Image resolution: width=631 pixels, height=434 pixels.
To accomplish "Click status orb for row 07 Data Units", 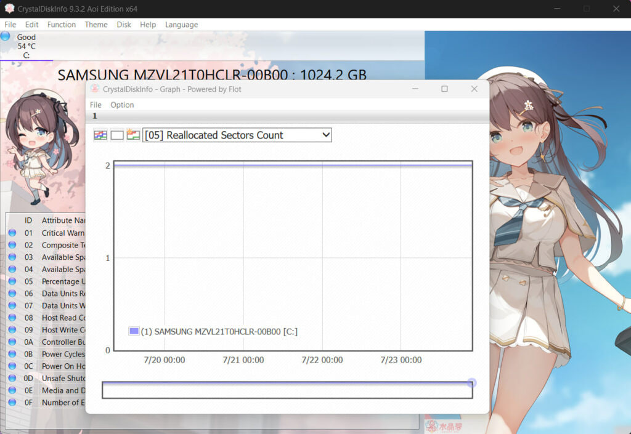I will point(12,305).
